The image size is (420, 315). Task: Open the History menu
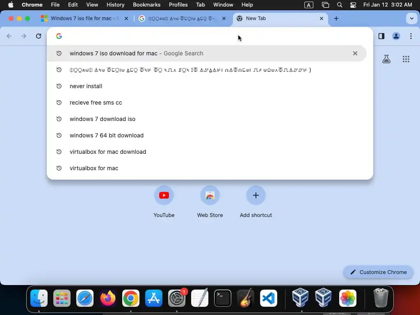click(x=115, y=5)
